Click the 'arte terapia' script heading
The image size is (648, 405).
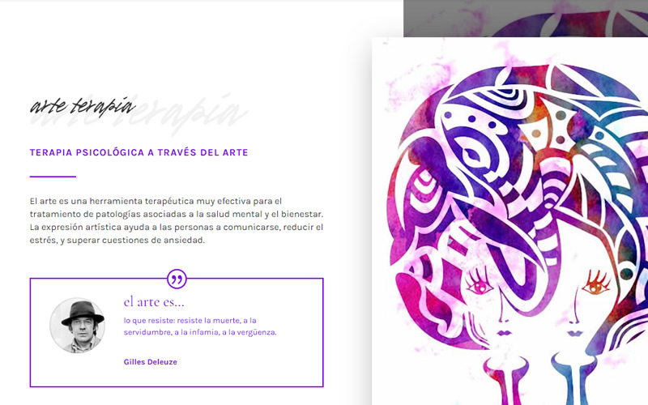pos(83,106)
